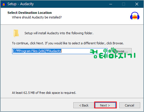Open the Browse... folder dialog
Image resolution: width=144 pixels, height=112 pixels.
click(x=121, y=51)
